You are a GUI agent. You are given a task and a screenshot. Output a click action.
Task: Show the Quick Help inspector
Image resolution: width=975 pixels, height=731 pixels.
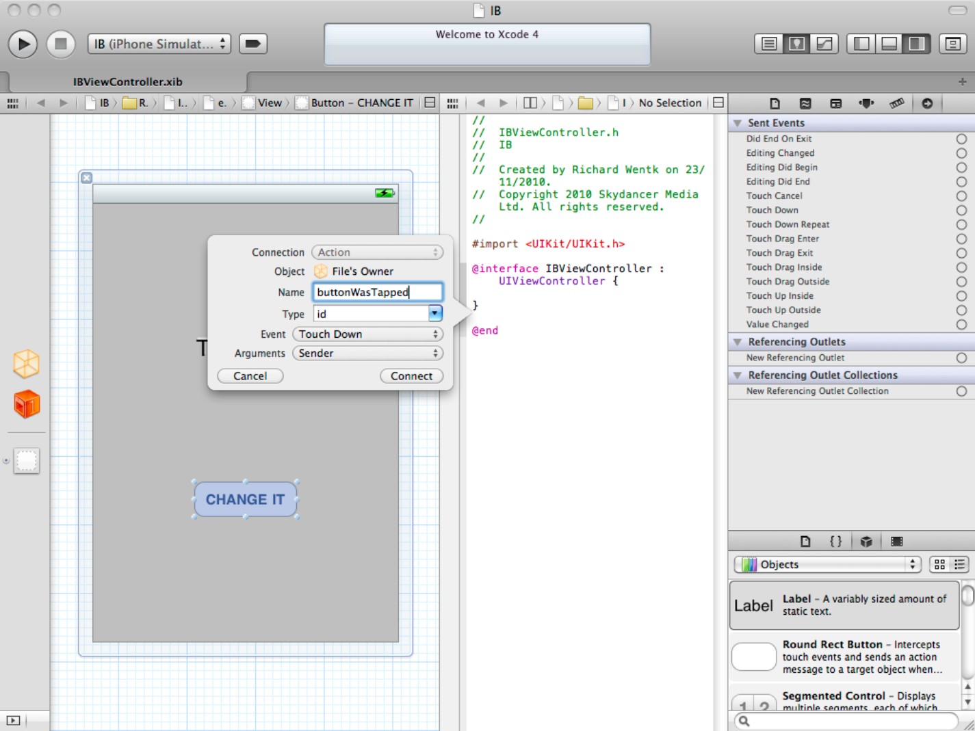click(x=805, y=103)
